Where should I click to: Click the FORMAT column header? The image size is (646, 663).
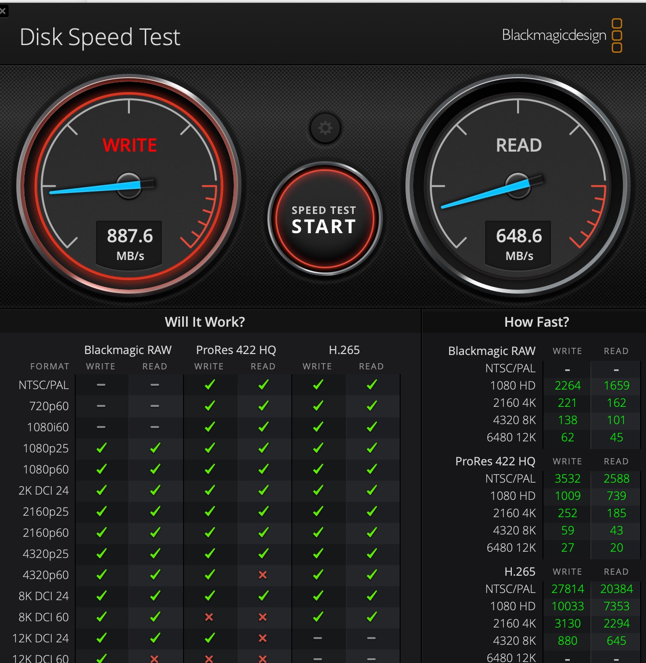[50, 367]
